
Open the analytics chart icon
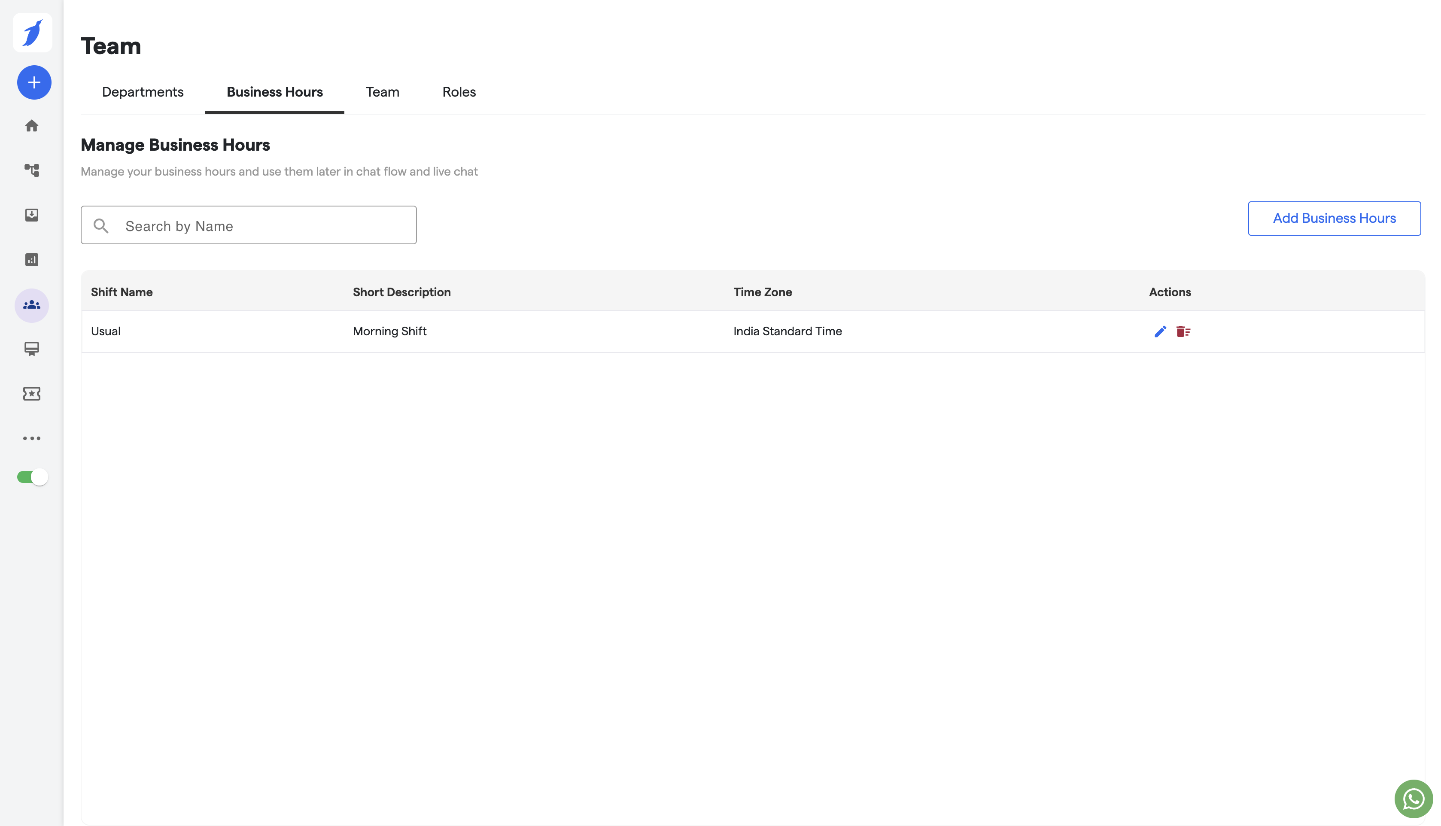32,260
